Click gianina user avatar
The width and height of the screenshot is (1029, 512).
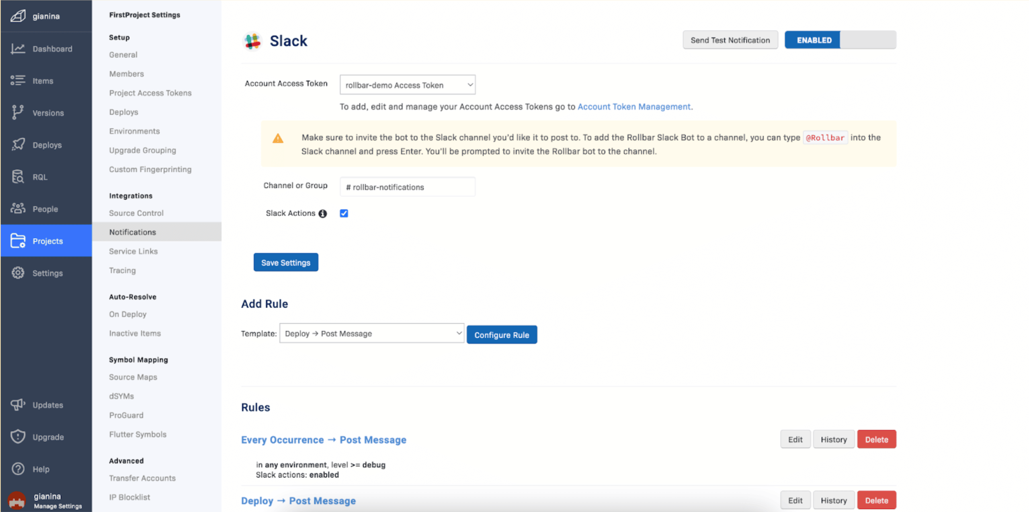tap(17, 501)
